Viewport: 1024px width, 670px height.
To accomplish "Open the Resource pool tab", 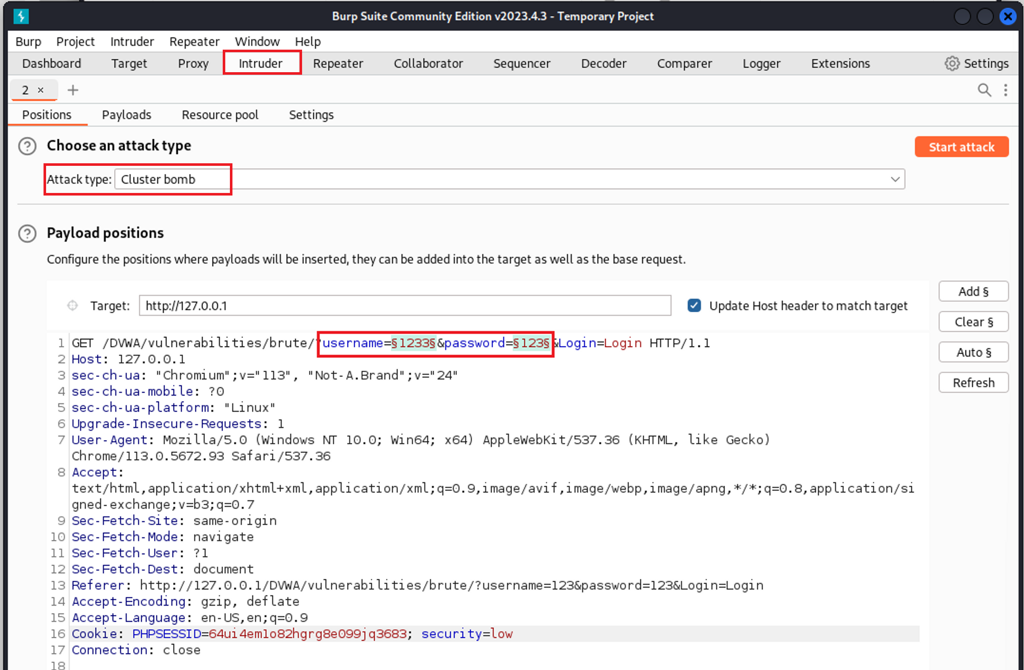I will [x=220, y=115].
